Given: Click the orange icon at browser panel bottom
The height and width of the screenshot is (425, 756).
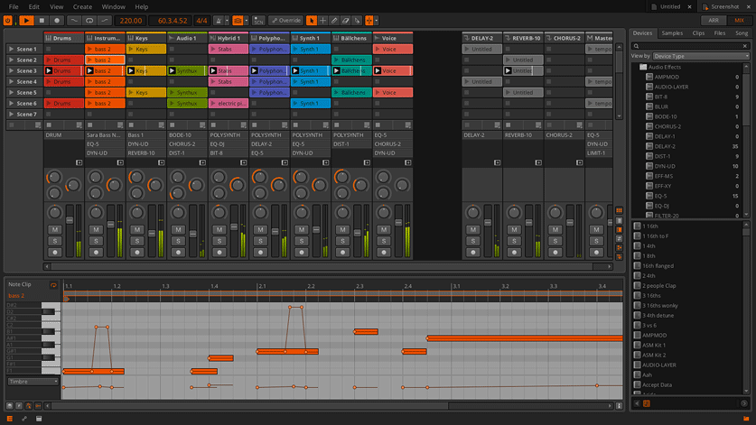Looking at the screenshot, I should [x=647, y=403].
